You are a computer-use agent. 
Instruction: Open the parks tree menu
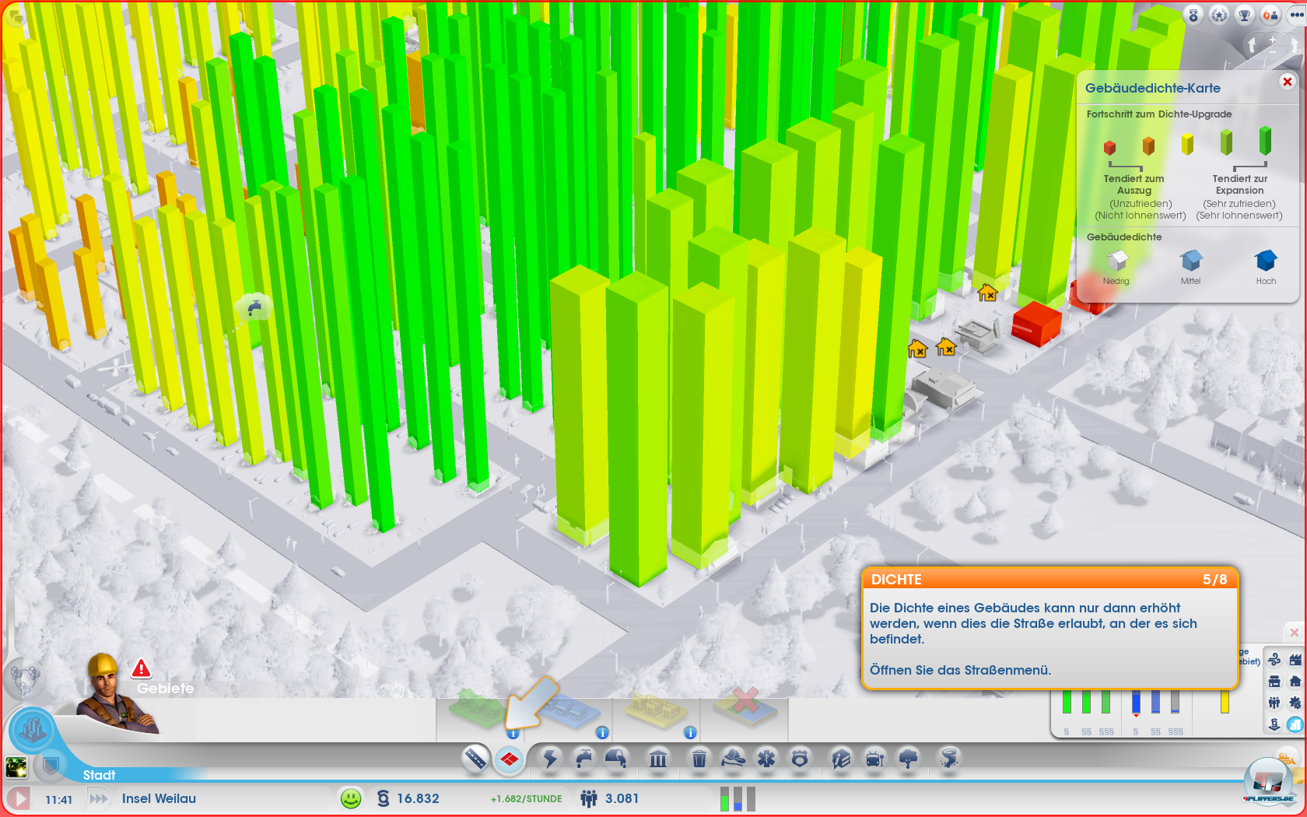908,758
